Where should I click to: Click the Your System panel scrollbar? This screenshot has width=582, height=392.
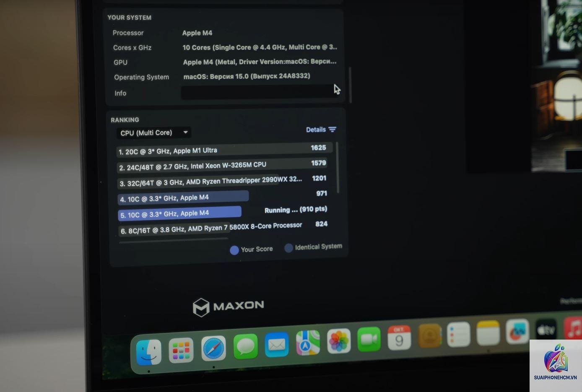(x=350, y=85)
